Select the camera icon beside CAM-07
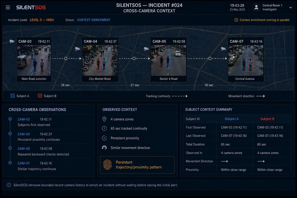The height and width of the screenshot is (198, 297). [223, 49]
